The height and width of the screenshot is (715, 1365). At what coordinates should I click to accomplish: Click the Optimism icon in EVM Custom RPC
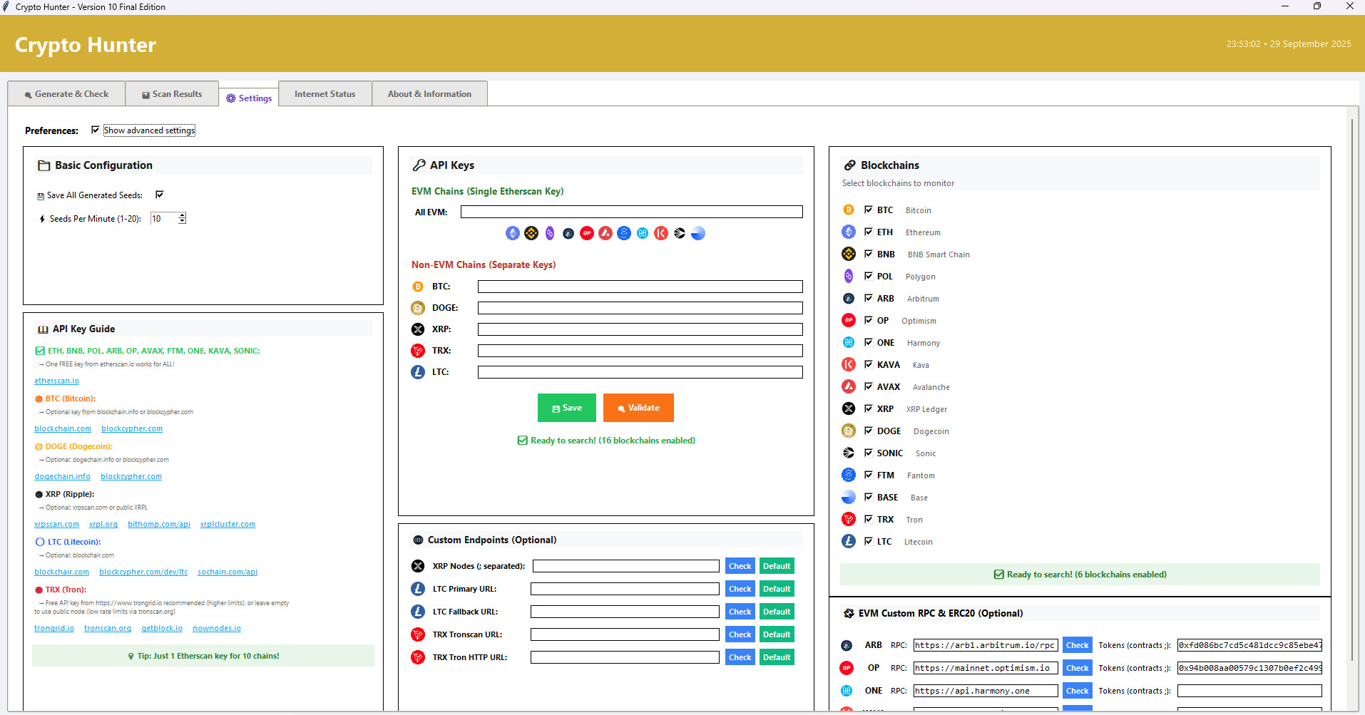(x=847, y=668)
